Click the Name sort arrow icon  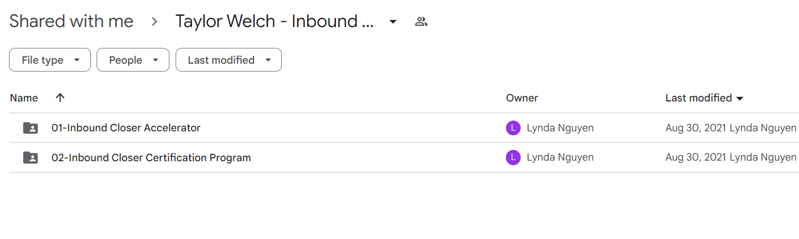click(x=60, y=98)
